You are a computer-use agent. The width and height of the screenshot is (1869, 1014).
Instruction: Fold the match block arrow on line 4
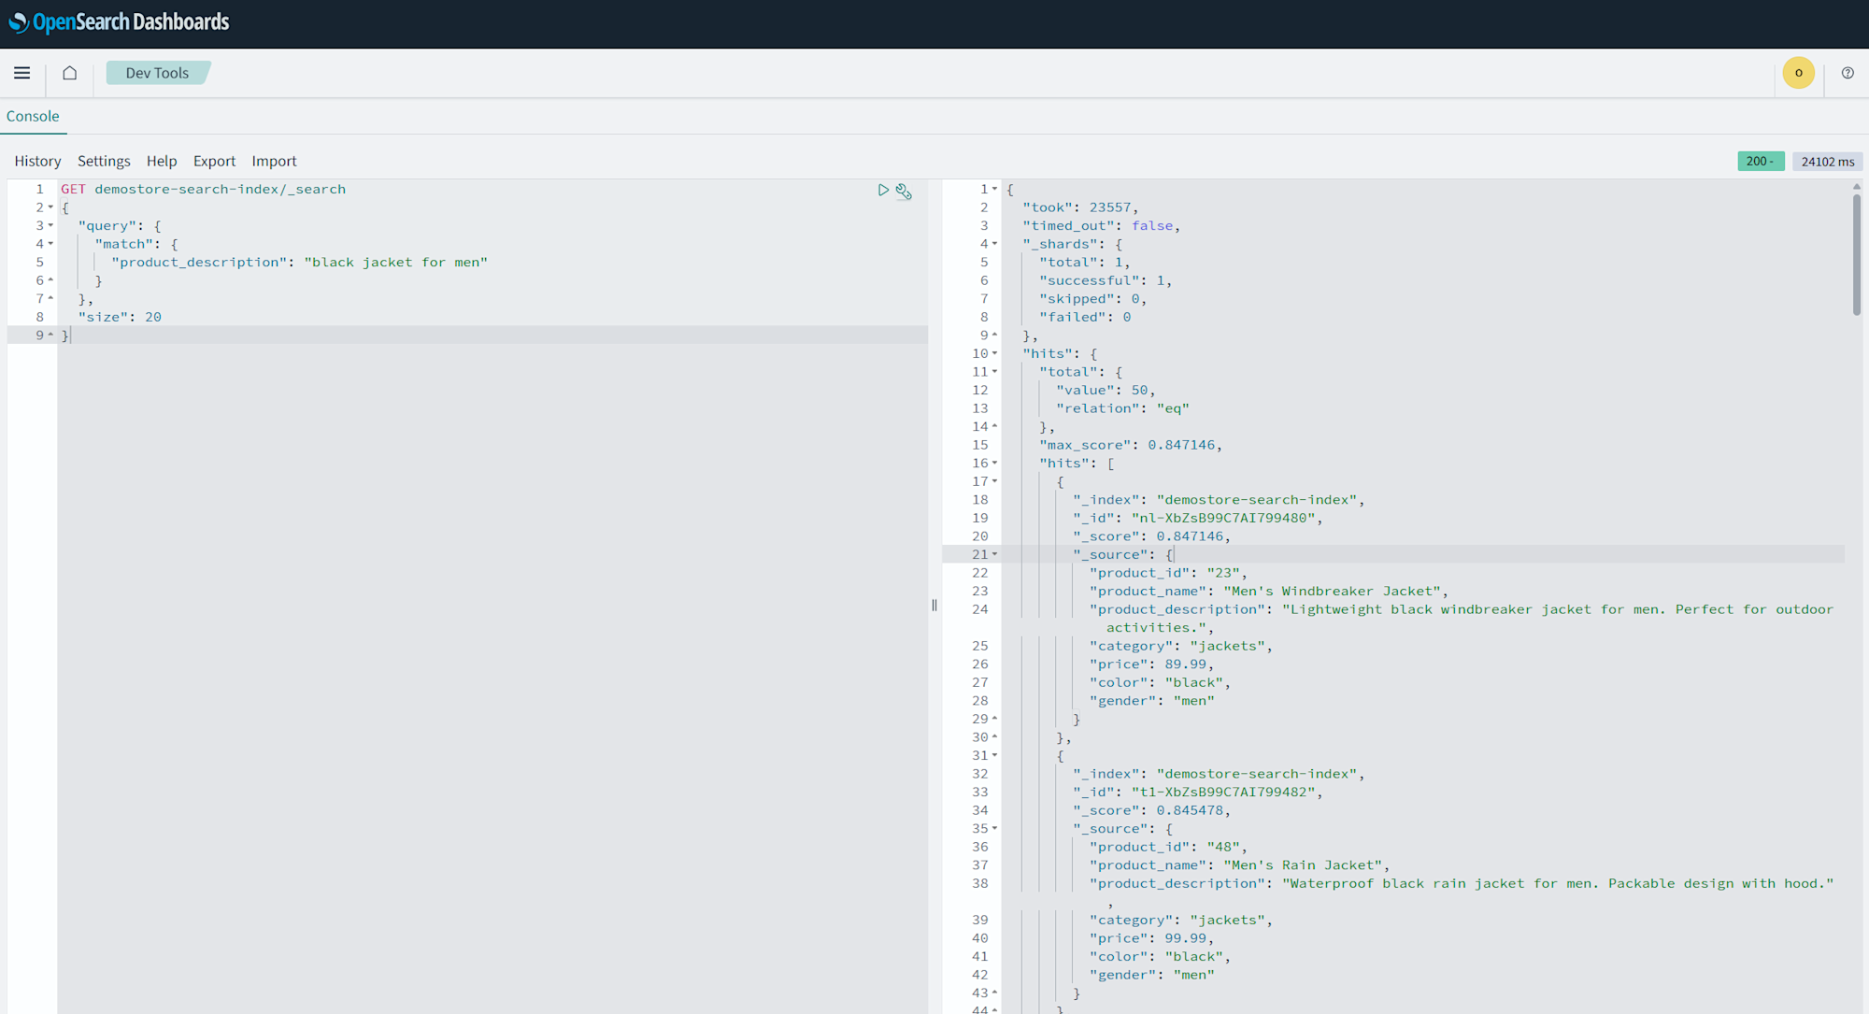click(x=50, y=244)
